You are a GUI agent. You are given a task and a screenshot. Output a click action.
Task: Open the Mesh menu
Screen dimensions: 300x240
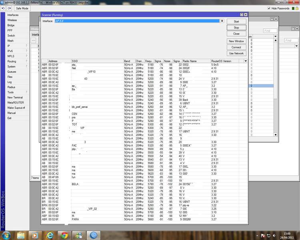click(x=10, y=41)
